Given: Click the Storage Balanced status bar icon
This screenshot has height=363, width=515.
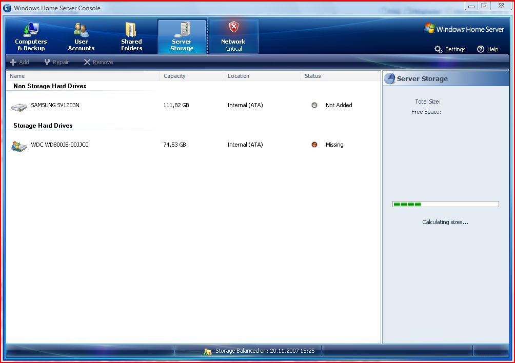Looking at the screenshot, I should click(208, 352).
